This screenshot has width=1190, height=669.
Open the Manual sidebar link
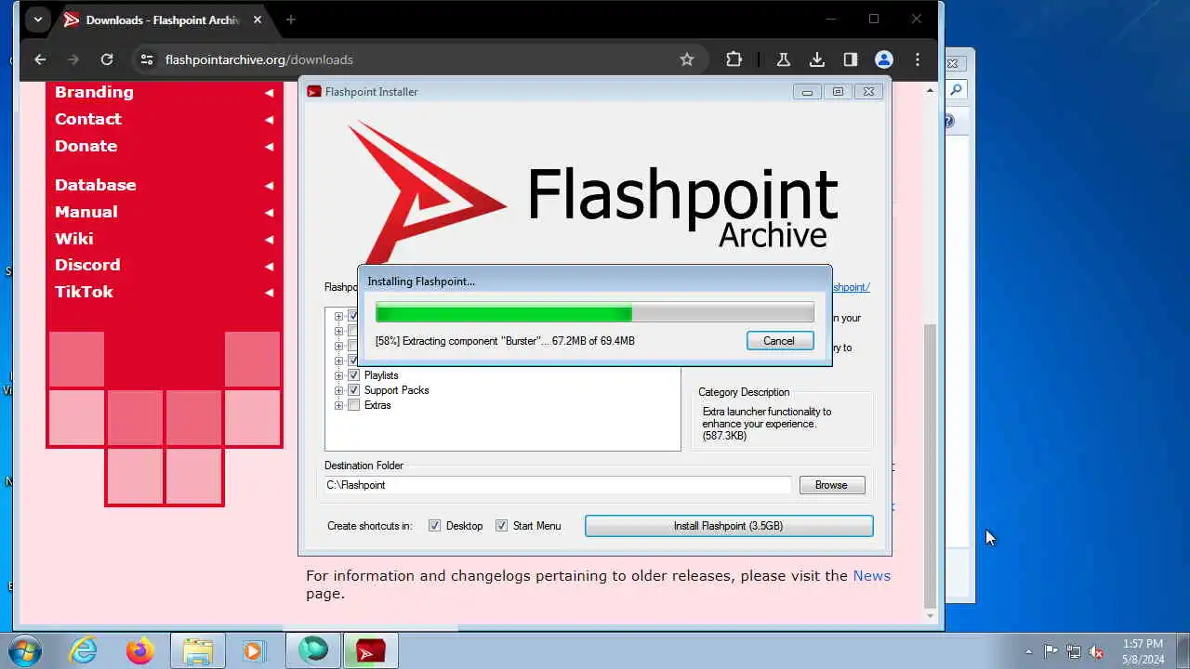point(86,212)
